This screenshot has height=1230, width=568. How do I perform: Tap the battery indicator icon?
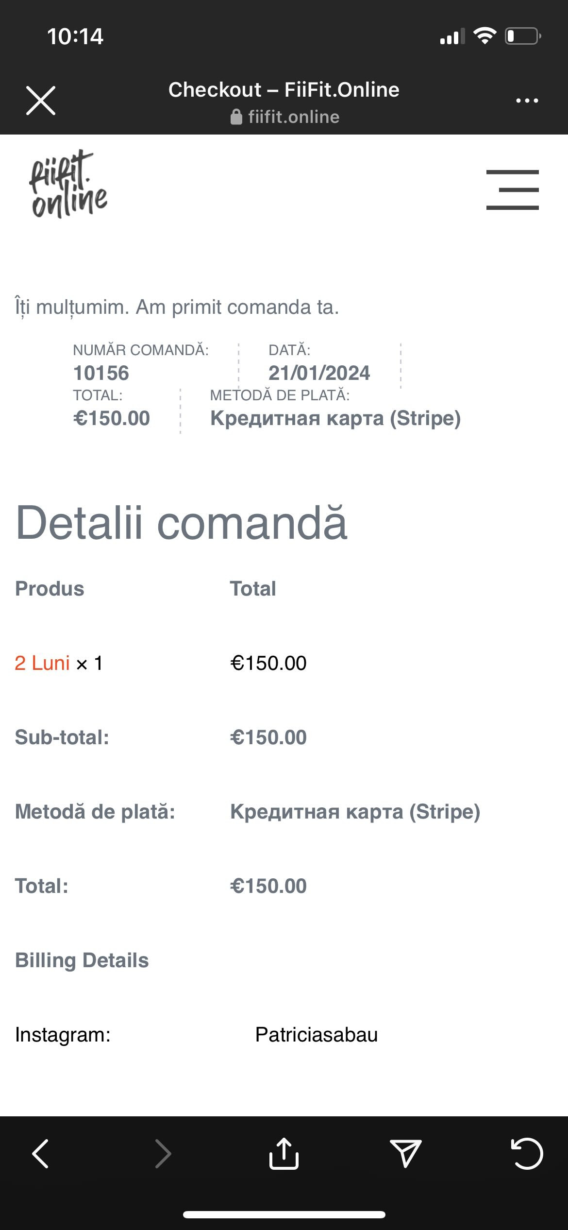[523, 36]
